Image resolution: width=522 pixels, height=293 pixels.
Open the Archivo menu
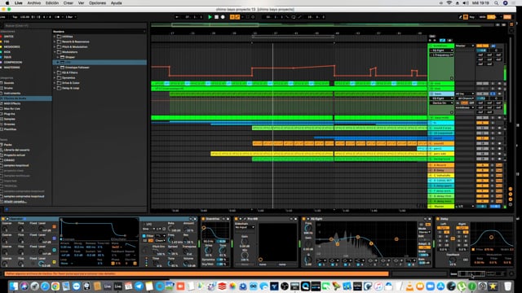[x=34, y=3]
